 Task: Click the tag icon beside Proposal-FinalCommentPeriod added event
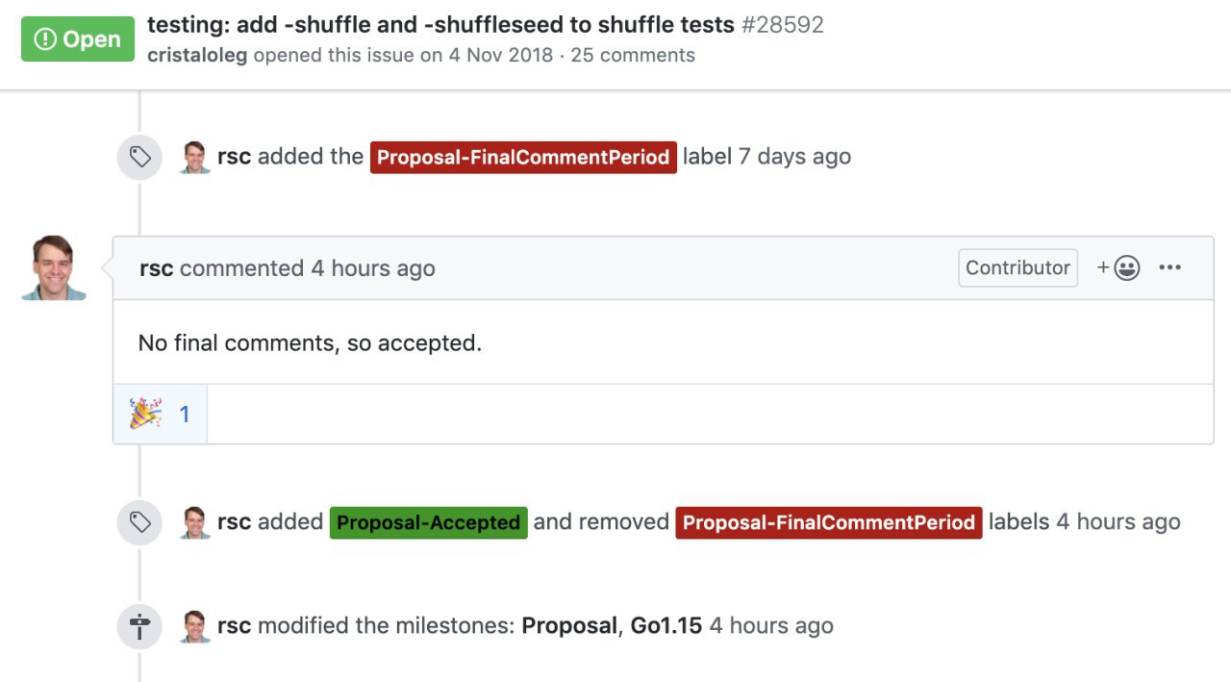click(x=140, y=157)
